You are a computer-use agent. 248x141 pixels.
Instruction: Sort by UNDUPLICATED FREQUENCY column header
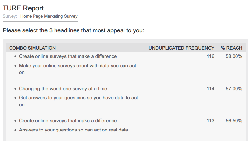(181, 48)
